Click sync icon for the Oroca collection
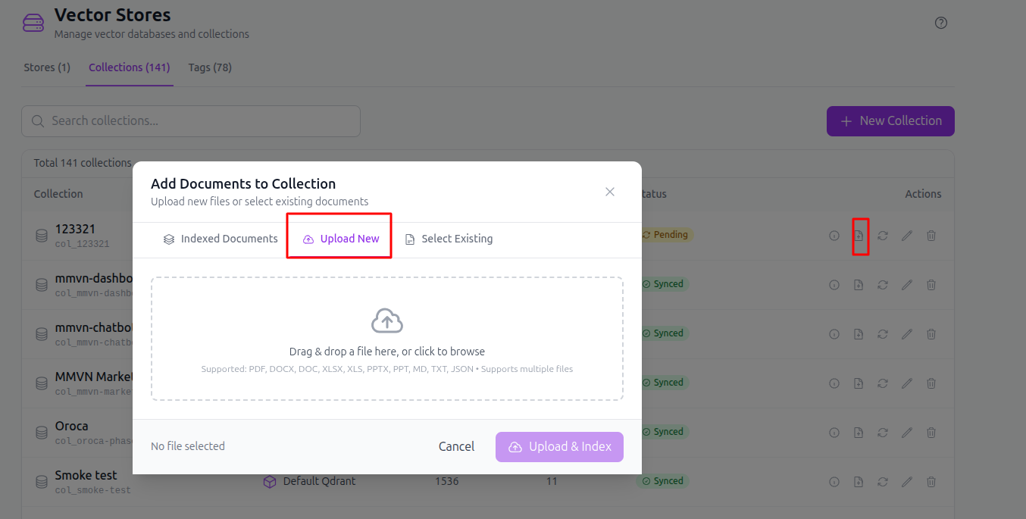 pyautogui.click(x=883, y=433)
